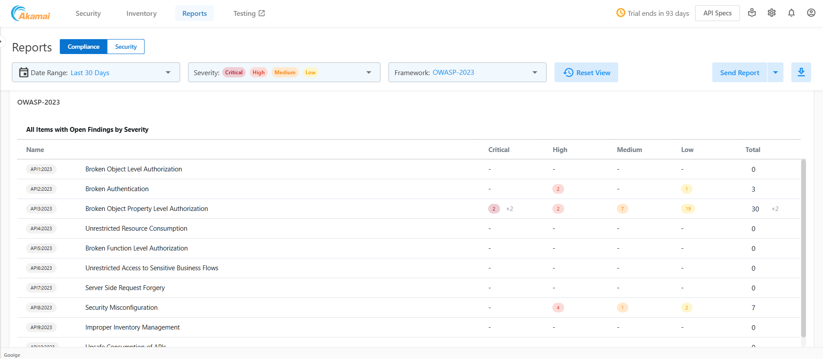Click the help resources icon beside API Specs

tap(752, 13)
